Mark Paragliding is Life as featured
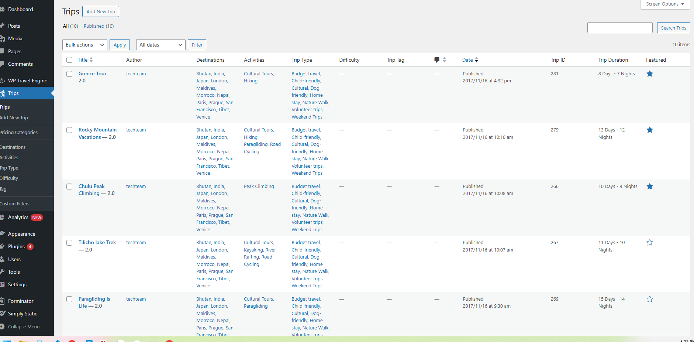This screenshot has height=342, width=694. (x=650, y=299)
